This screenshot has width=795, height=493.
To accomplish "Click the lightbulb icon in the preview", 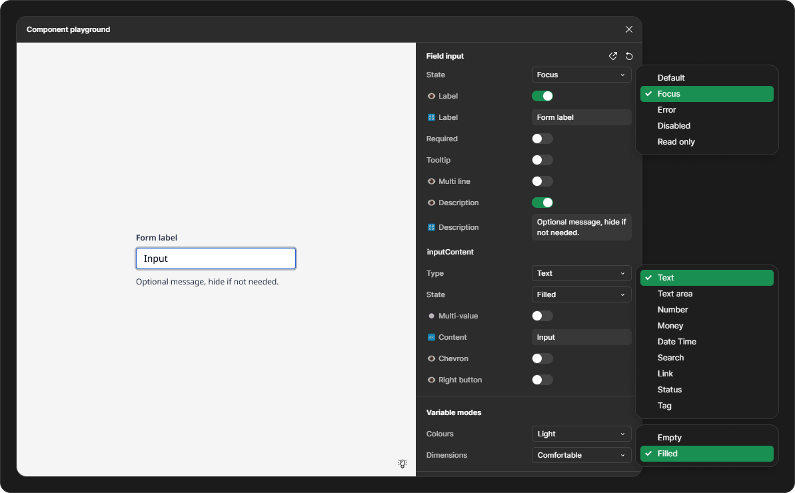I will (x=402, y=464).
